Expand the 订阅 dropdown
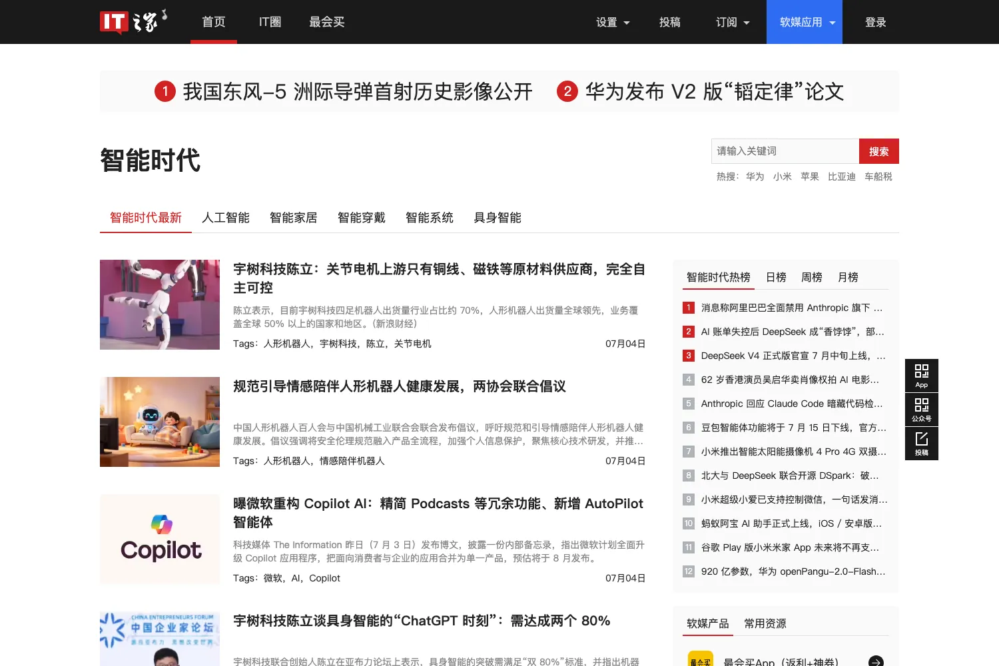Screen dimensions: 999x666 pos(733,22)
